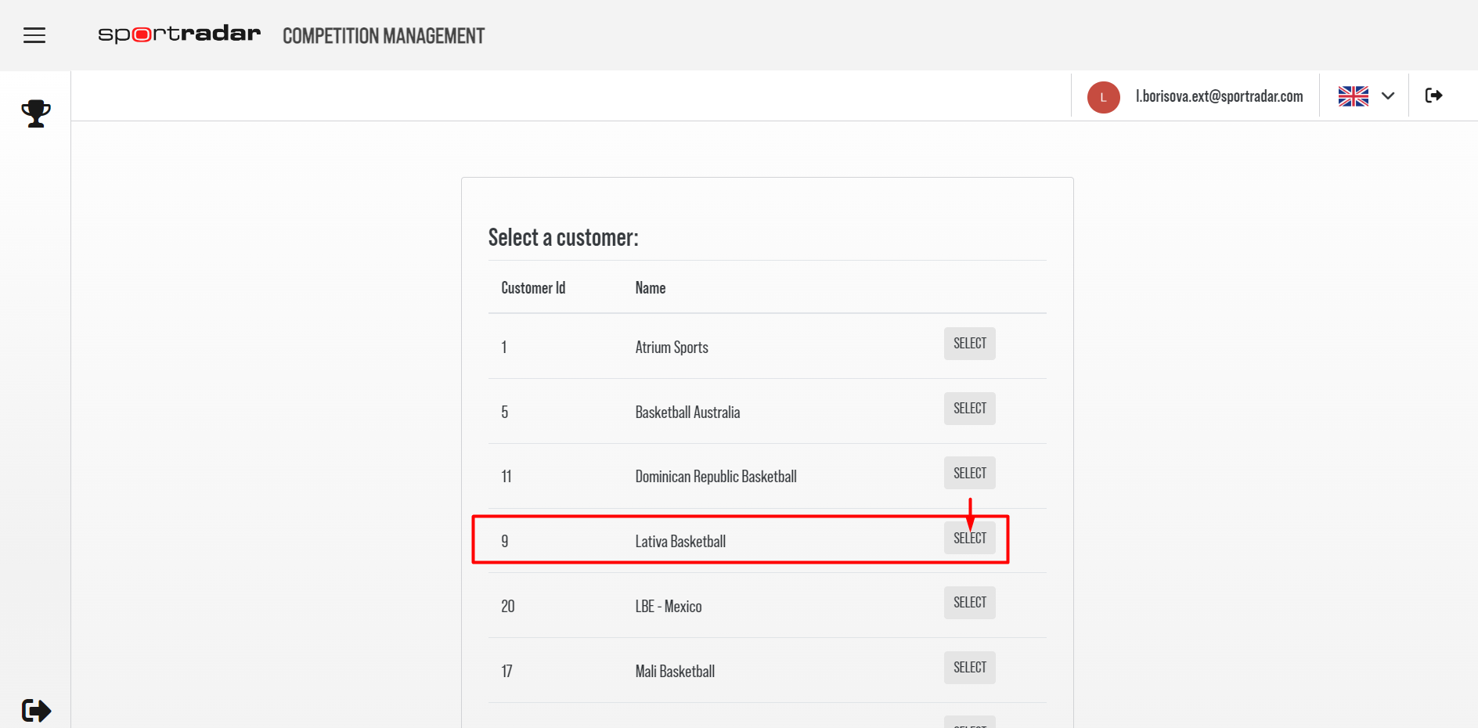Viewport: 1478px width, 728px height.
Task: Select the Basketball Australia customer
Action: pos(969,409)
